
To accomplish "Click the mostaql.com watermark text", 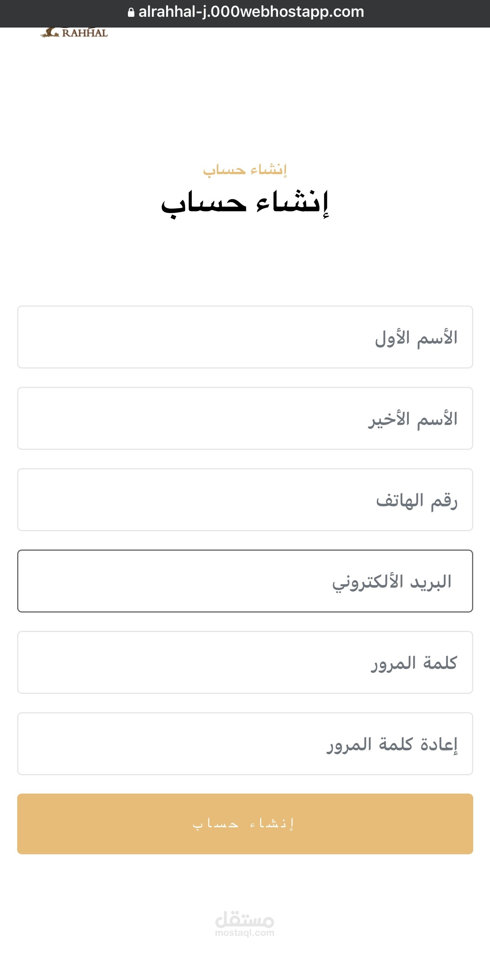I will [x=245, y=933].
